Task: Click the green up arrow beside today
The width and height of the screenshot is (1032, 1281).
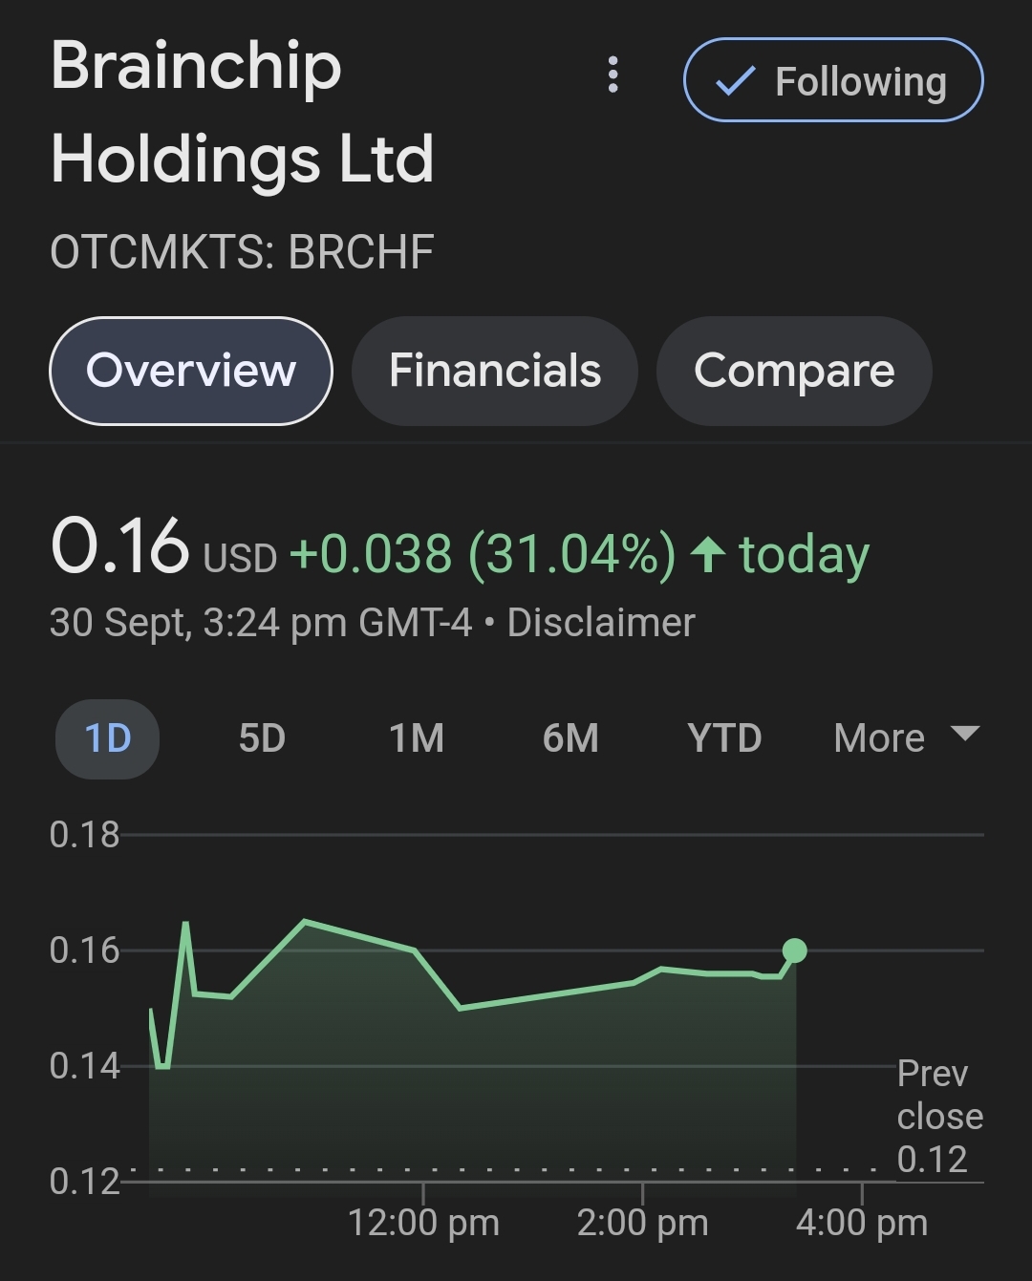Action: coord(708,554)
